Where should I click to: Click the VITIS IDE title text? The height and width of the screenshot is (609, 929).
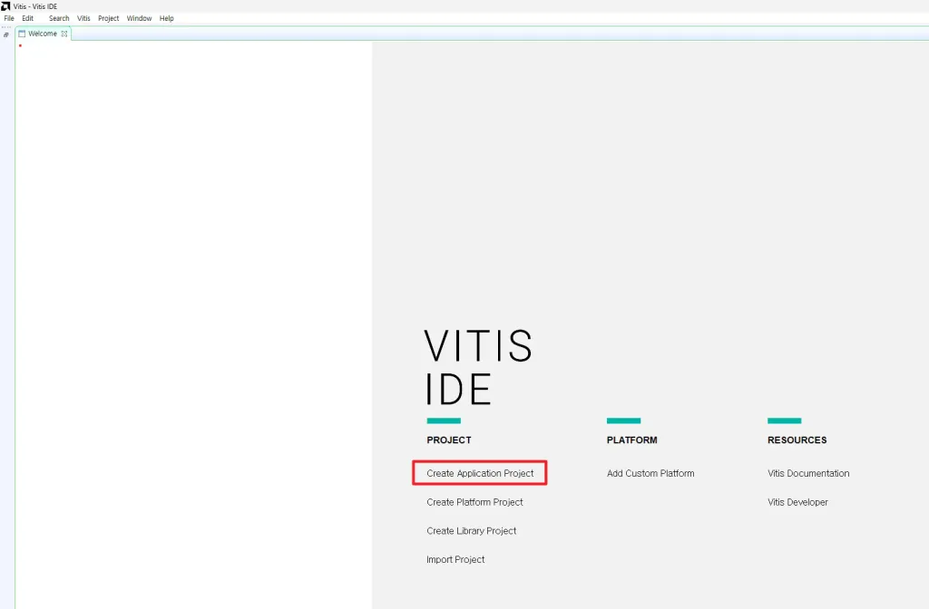point(479,368)
